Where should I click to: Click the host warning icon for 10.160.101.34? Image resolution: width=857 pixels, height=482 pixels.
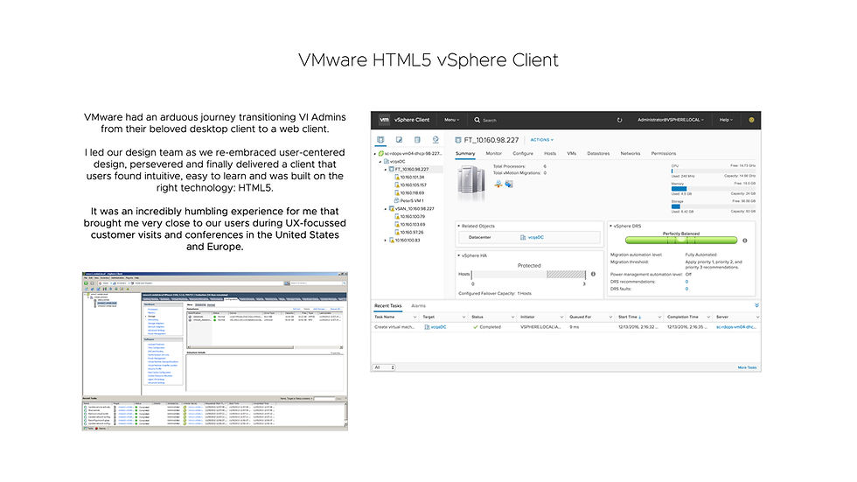[397, 177]
